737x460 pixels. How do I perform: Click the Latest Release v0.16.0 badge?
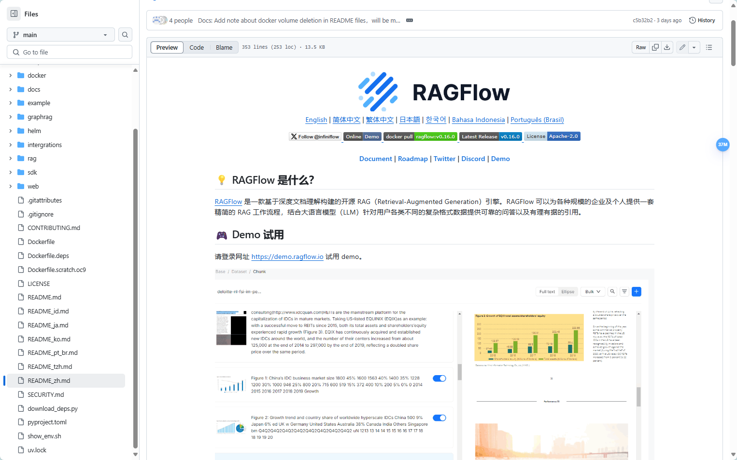491,136
